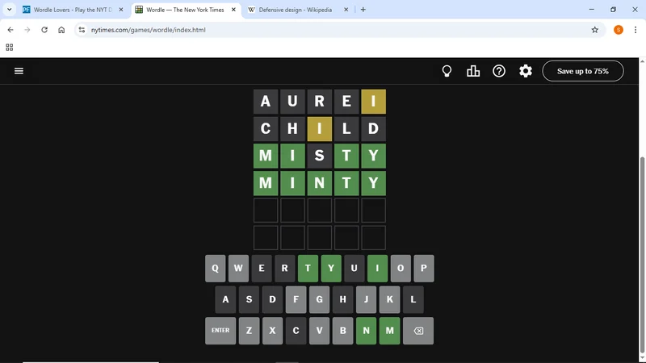The width and height of the screenshot is (646, 363).
Task: Tap the Q key on the on-screen keyboard
Action: [215, 269]
